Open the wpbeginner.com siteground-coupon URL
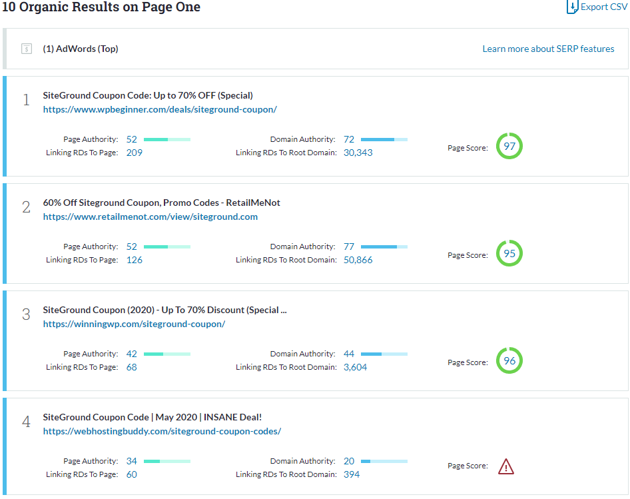 [x=160, y=109]
